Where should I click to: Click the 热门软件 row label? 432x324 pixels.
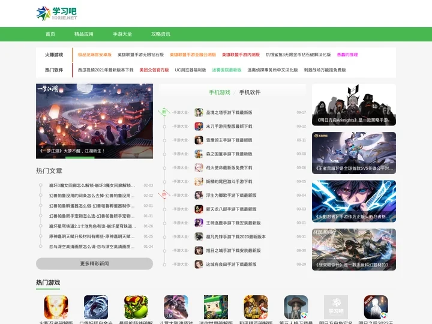54,70
